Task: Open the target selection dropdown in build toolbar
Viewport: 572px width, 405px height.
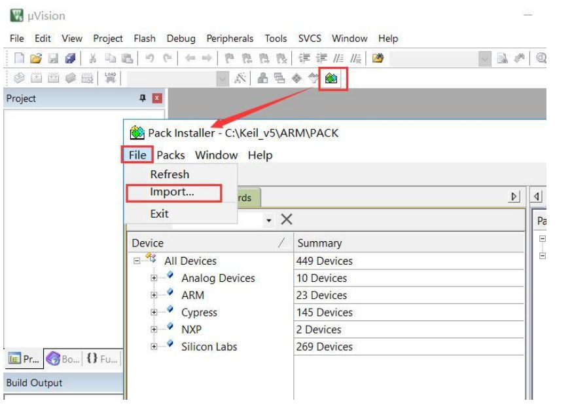Action: (223, 78)
